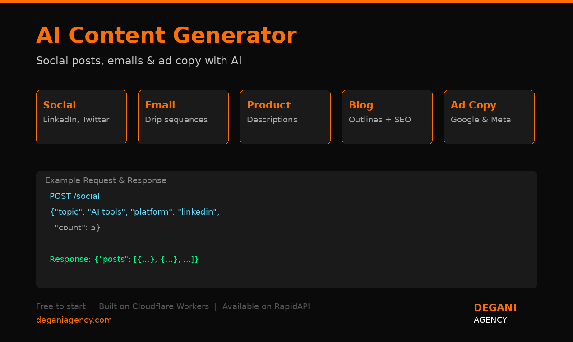The image size is (573, 342).
Task: Click the Free to start label
Action: coord(61,306)
